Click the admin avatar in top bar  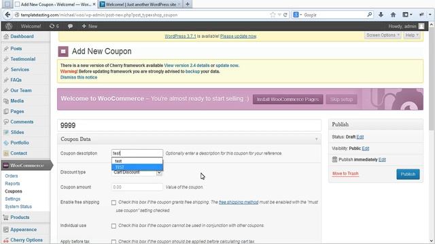coord(421,26)
